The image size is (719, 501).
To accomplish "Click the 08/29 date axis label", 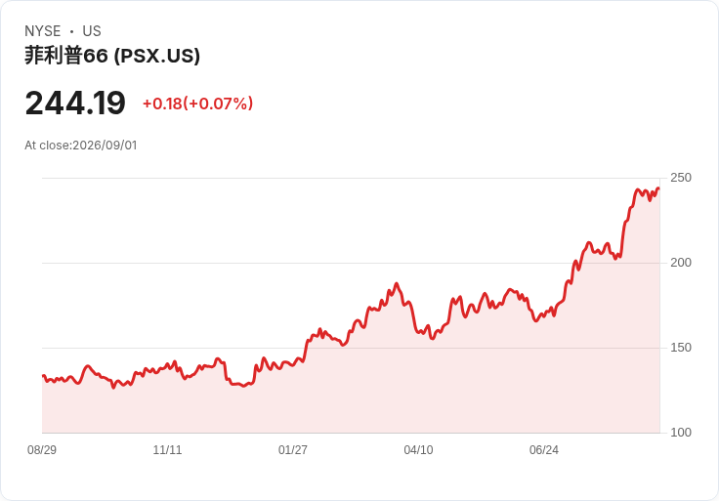I will [42, 449].
